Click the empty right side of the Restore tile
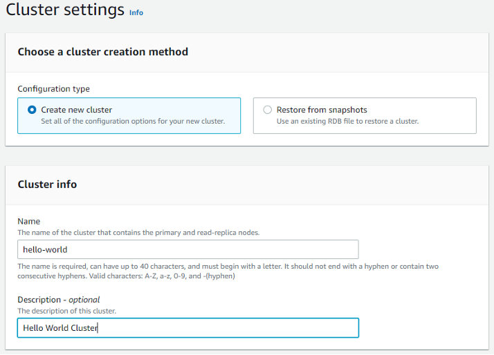Viewport: 494px width, 355px height. (x=450, y=115)
